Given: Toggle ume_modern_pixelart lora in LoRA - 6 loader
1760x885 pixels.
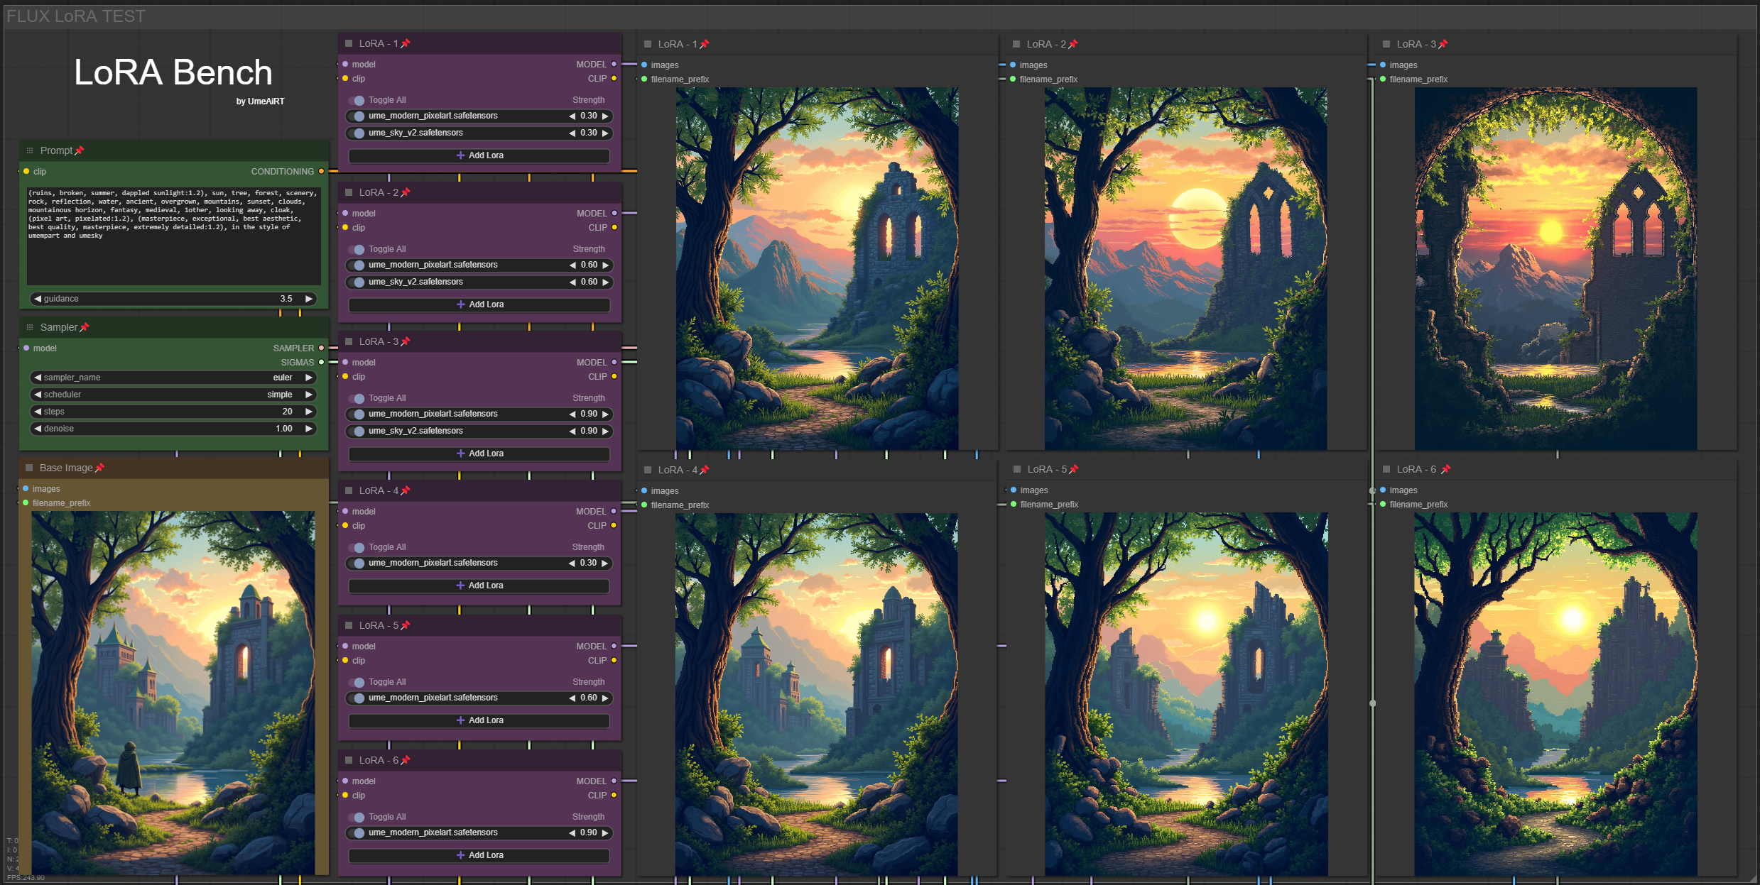Looking at the screenshot, I should coord(357,832).
